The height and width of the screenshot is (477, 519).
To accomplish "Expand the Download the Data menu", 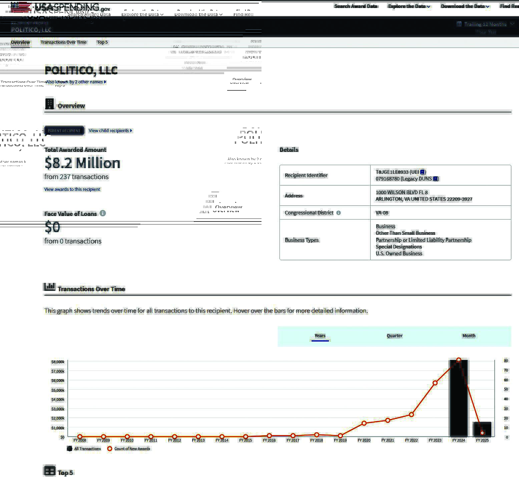I will (x=465, y=6).
